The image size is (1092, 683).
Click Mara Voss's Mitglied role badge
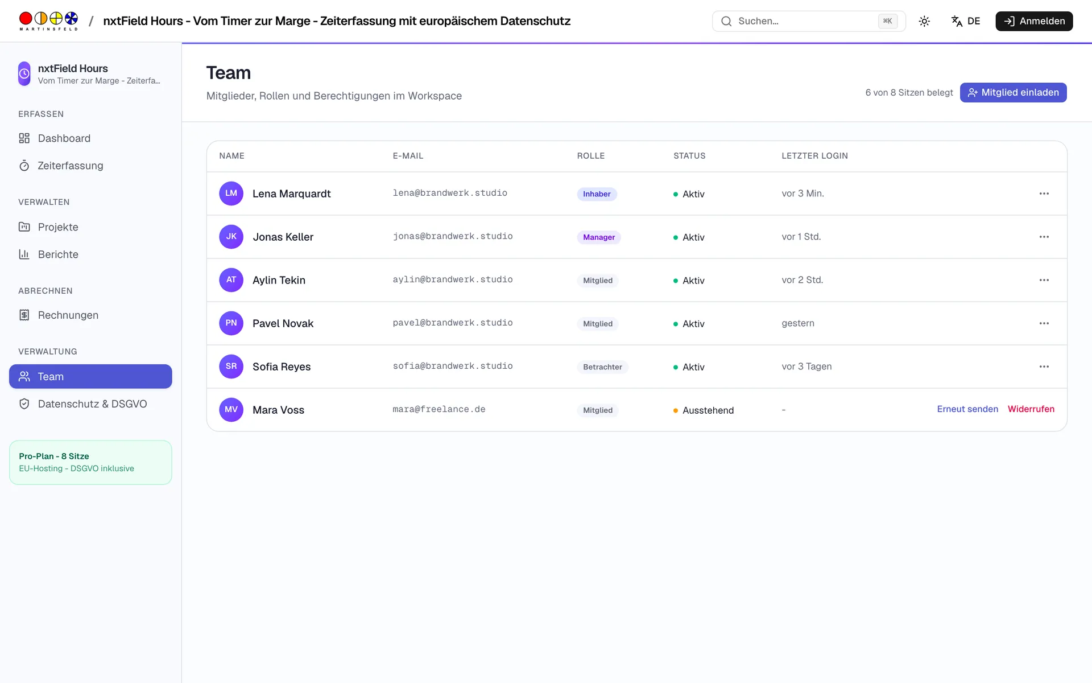[x=598, y=410]
